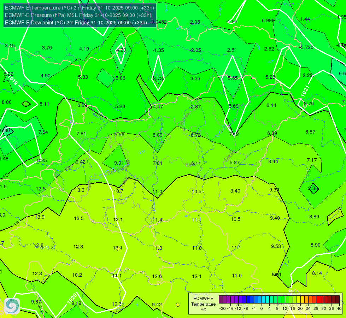Screen dimensions: 346x318
Task: Click the temperature value 9.87
Action: (x=36, y=302)
